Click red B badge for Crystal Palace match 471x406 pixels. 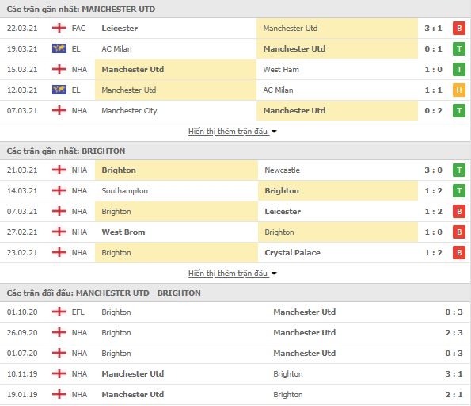pos(458,252)
